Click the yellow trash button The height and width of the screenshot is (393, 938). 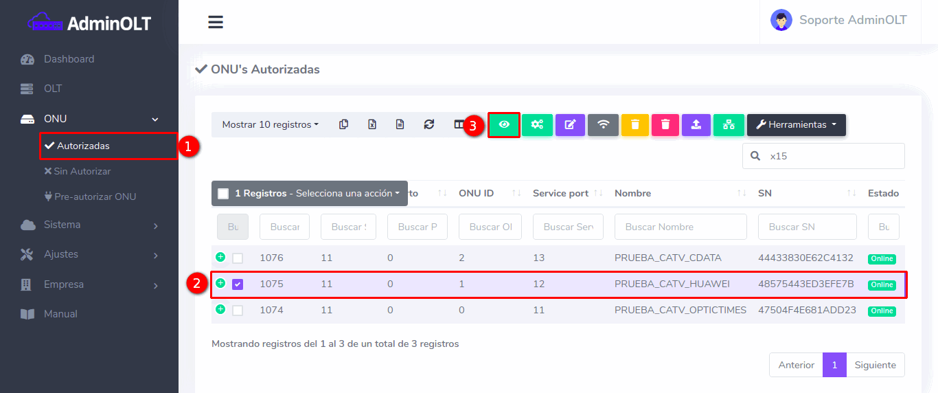click(635, 124)
